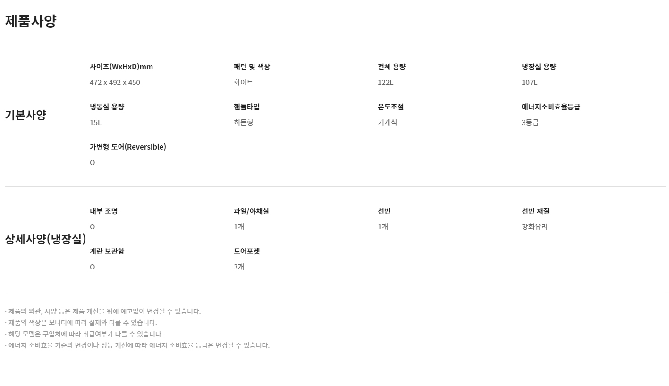Select the 122L total capacity value

(385, 83)
